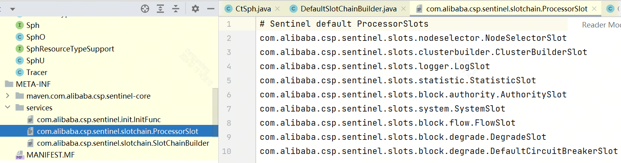Select com.alibaba.csp.sentinel.slotchain.SlotChainBuilder file
The width and height of the screenshot is (621, 163).
123,143
